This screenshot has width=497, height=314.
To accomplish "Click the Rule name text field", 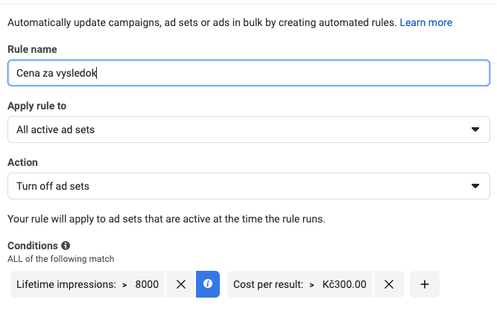I will pyautogui.click(x=248, y=73).
